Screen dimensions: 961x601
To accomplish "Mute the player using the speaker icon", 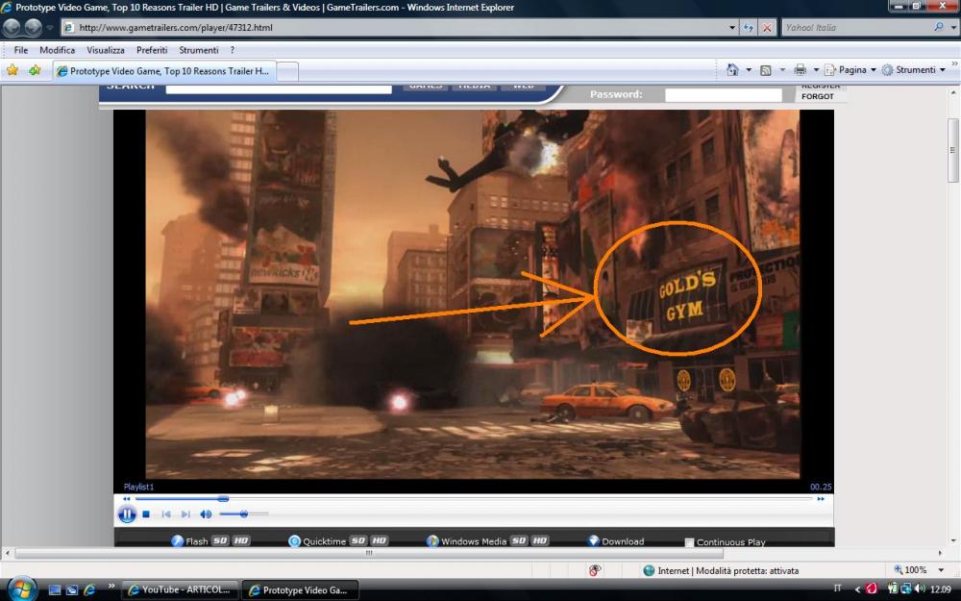I will click(x=206, y=514).
